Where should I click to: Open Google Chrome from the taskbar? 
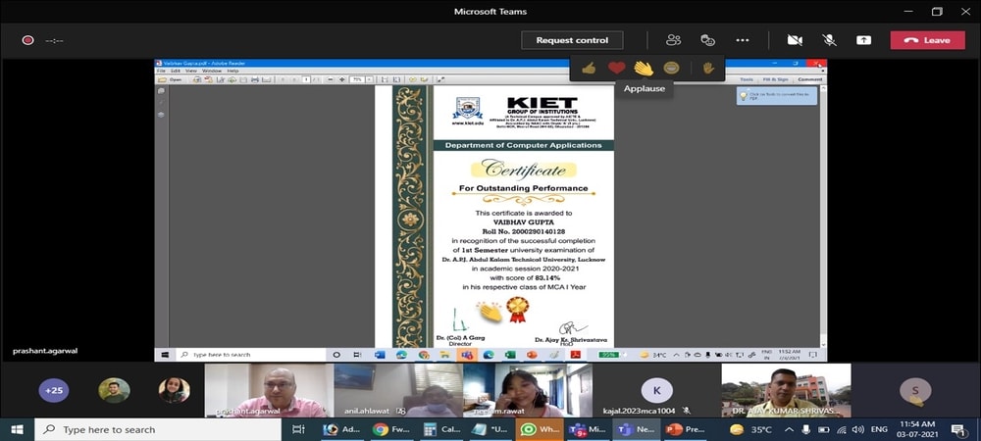tap(380, 429)
